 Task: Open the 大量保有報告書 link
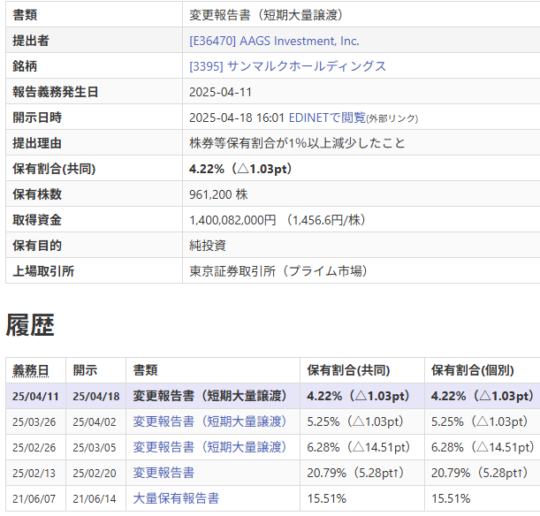(176, 498)
